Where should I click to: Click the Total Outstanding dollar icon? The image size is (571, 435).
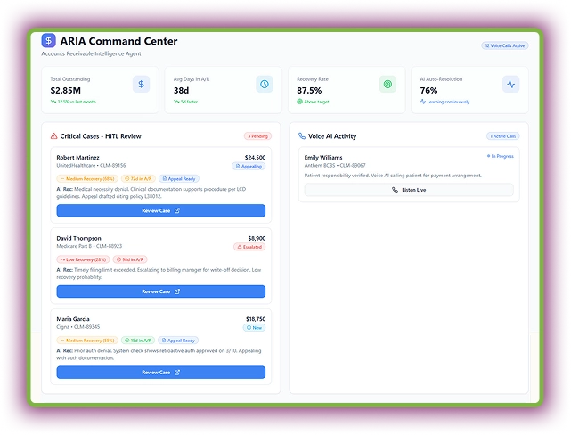[141, 85]
